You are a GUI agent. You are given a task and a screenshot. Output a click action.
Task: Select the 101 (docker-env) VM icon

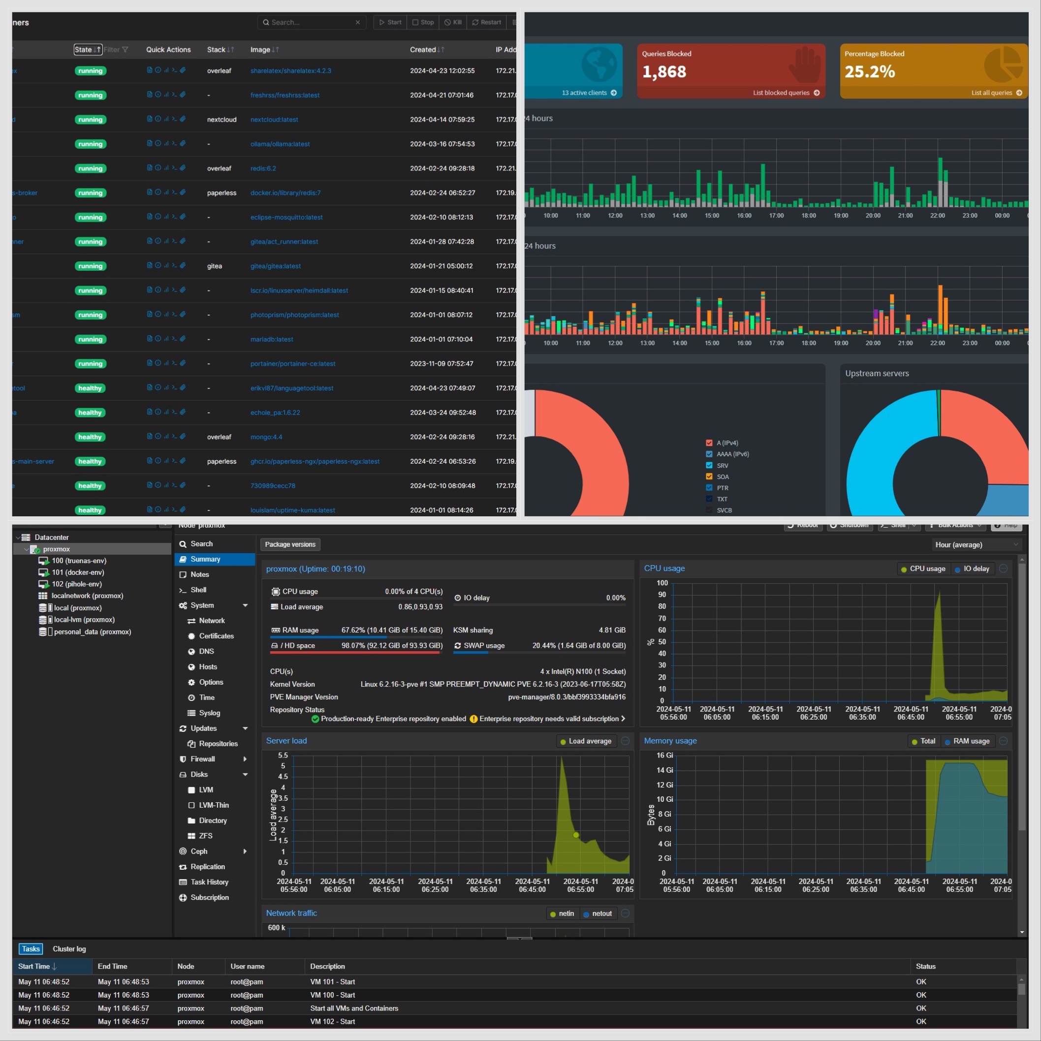coord(44,572)
